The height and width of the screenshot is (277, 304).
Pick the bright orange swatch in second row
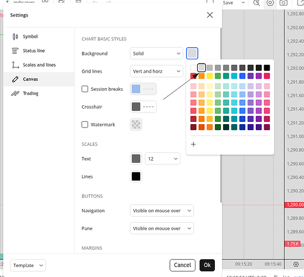202,76
